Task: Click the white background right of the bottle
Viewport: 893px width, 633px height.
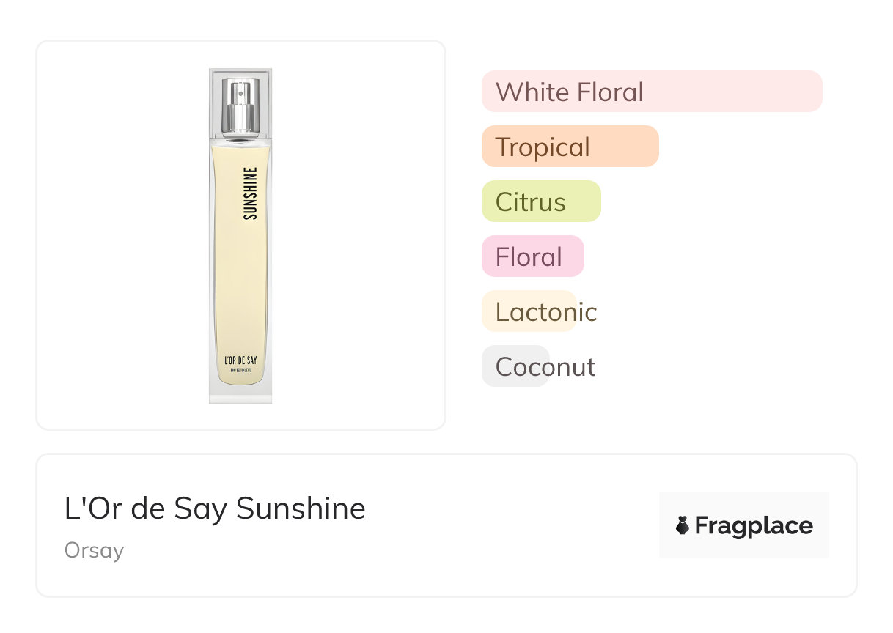Action: (x=352, y=234)
